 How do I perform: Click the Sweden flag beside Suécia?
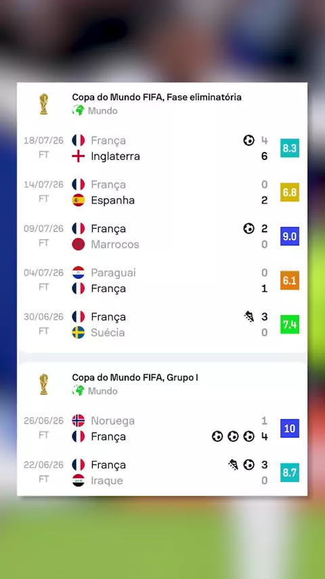(79, 332)
